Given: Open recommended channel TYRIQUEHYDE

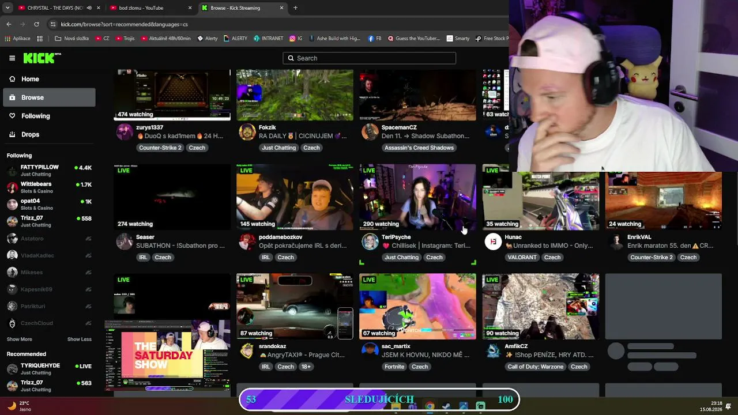Looking at the screenshot, I should [49, 369].
